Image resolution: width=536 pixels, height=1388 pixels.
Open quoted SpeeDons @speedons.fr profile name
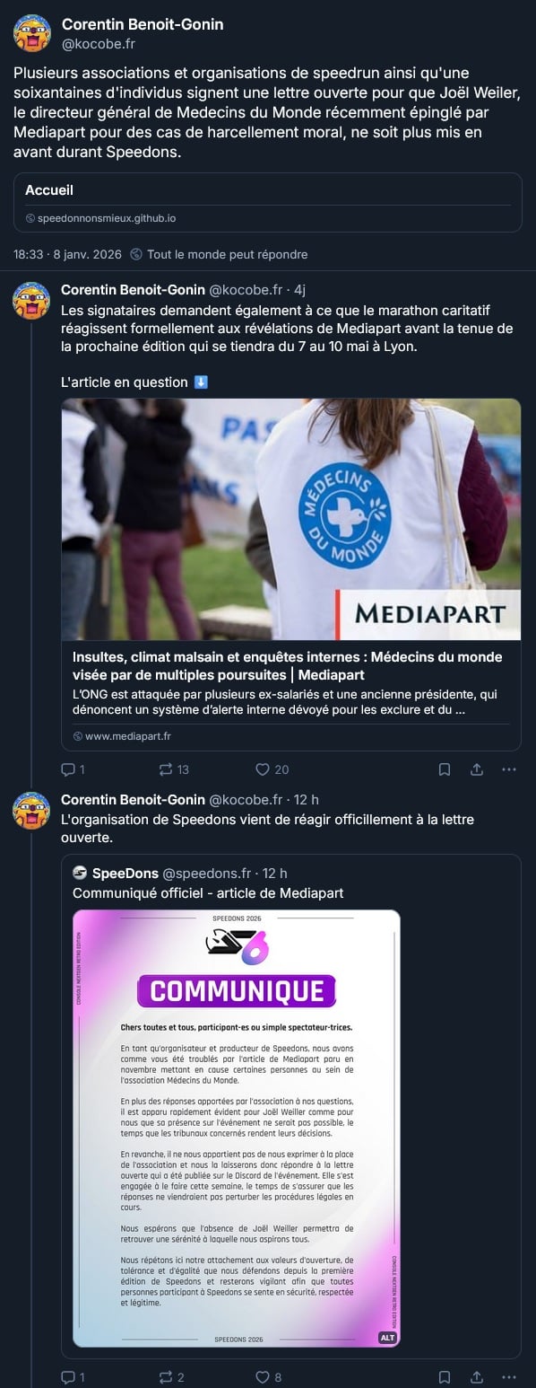(125, 873)
